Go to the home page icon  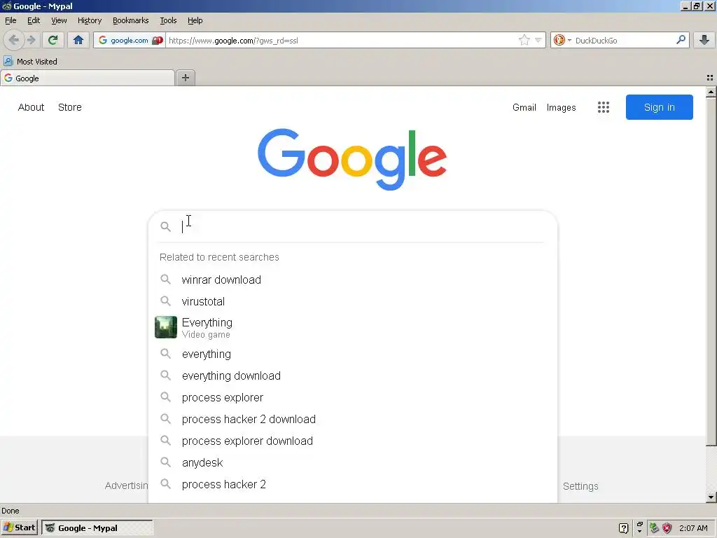point(78,40)
